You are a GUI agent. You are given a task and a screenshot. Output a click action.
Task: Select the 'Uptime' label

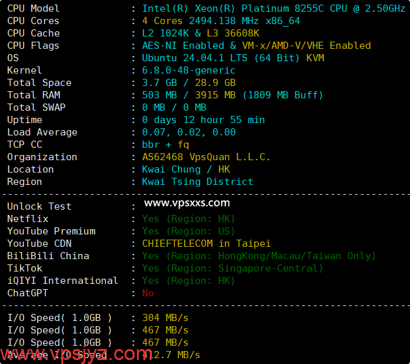(25, 120)
